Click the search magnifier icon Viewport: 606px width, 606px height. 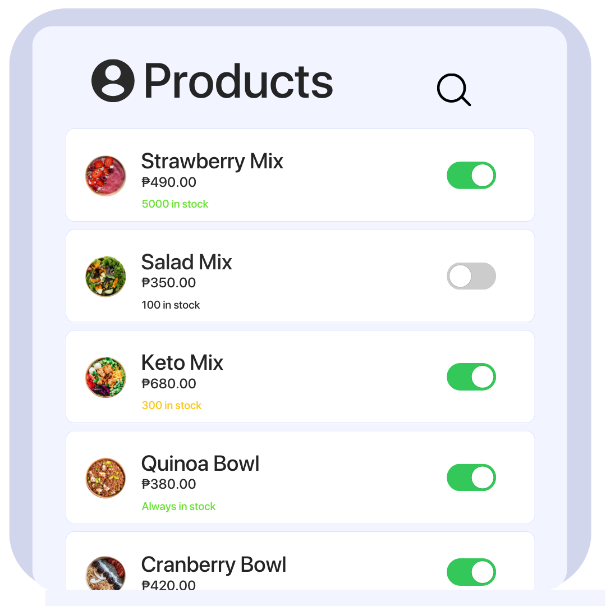coord(454,89)
